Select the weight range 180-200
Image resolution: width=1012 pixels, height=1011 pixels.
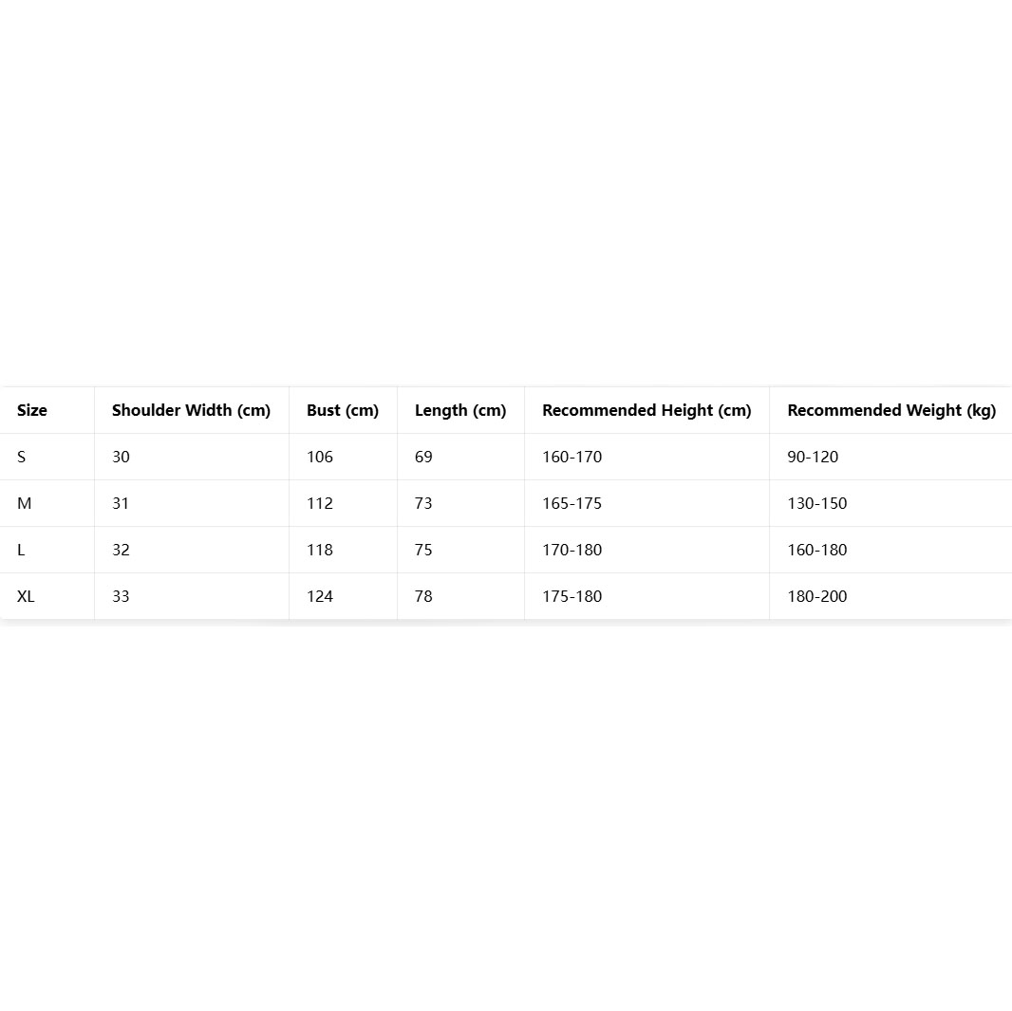pos(817,596)
